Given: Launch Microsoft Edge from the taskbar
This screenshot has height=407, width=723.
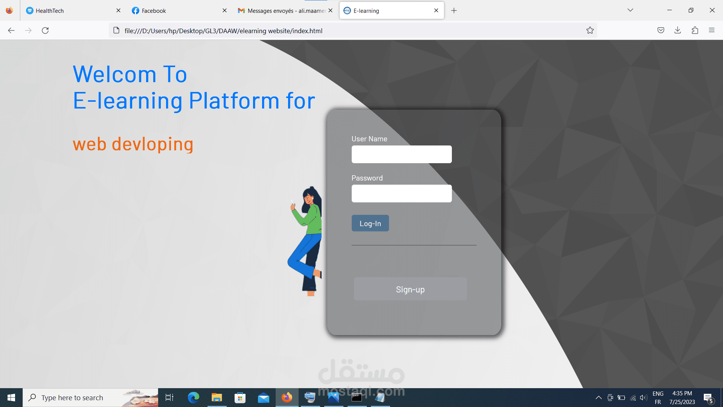Looking at the screenshot, I should click(x=193, y=397).
